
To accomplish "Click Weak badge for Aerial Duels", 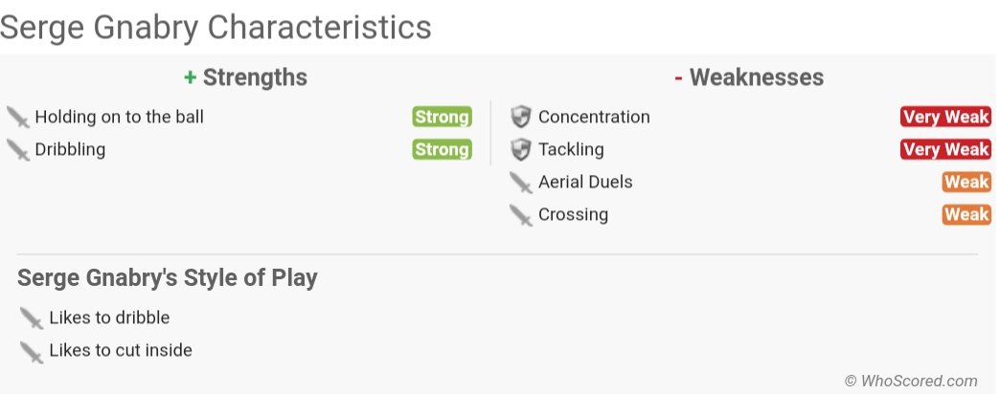I will pyautogui.click(x=966, y=183).
